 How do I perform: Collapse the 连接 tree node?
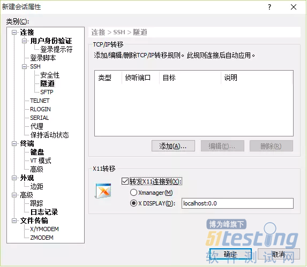click(x=14, y=32)
